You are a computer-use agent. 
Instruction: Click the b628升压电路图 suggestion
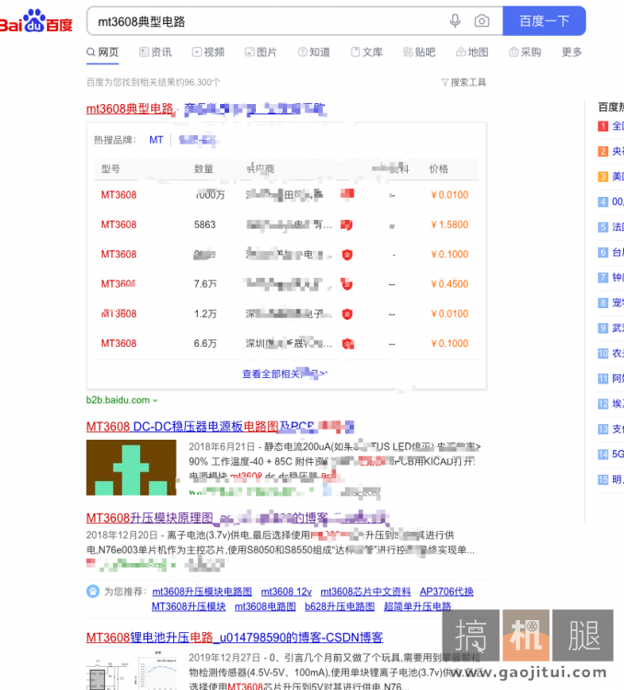(x=340, y=606)
